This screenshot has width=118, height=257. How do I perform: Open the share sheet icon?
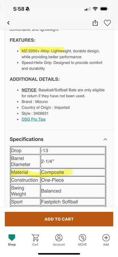(x=95, y=23)
